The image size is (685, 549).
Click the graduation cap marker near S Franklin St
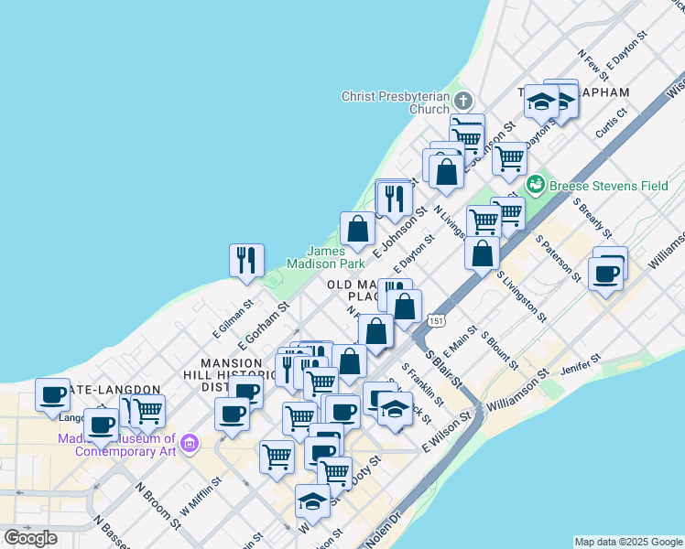[395, 409]
